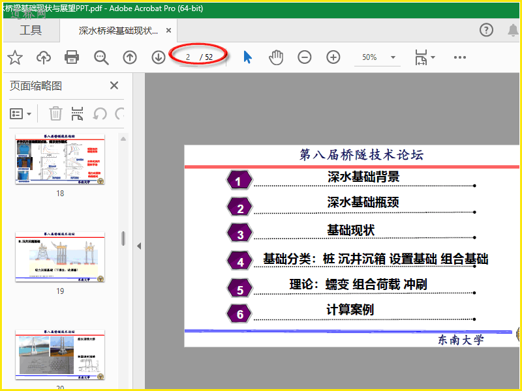
Task: Click the text 理论：蠕变 组合荷载 冲刷
Action: click(x=358, y=284)
